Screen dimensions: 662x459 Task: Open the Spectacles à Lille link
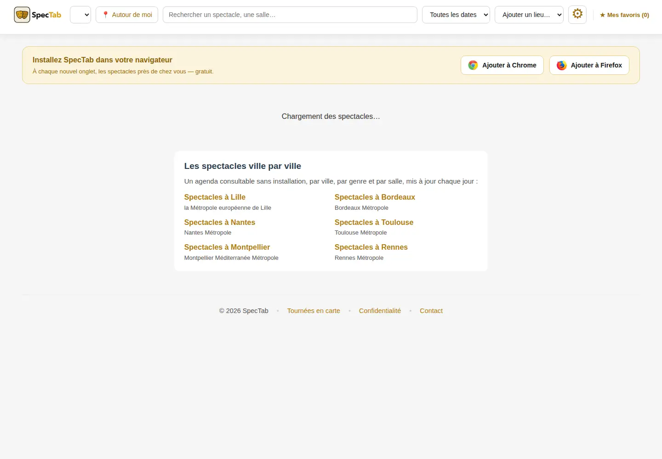click(215, 197)
